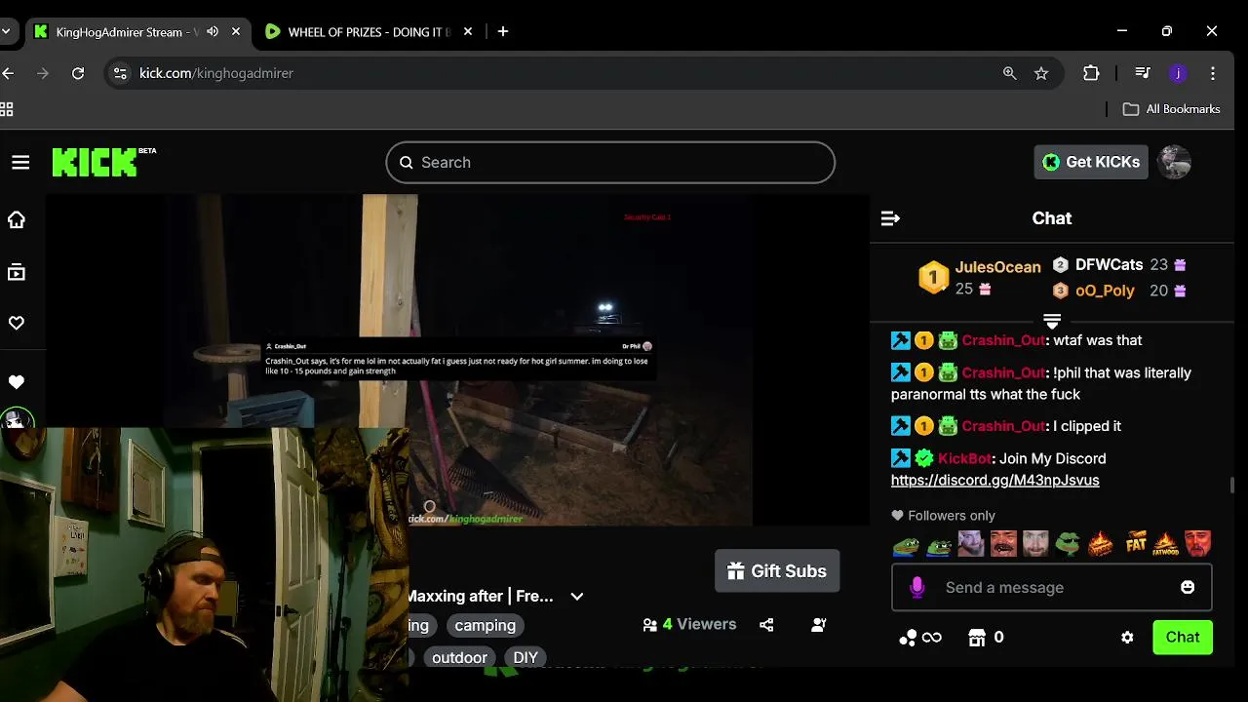Click the stream video player
The width and height of the screenshot is (1248, 702).
458,360
